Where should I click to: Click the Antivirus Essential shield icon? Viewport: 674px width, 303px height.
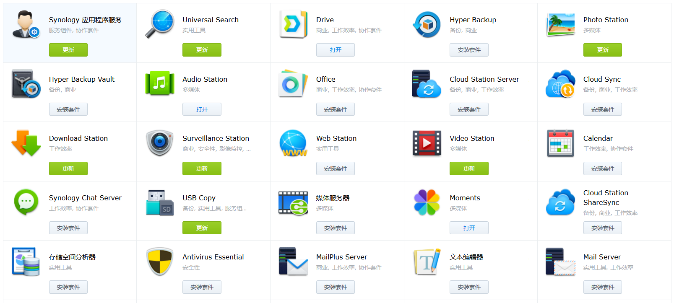point(159,262)
